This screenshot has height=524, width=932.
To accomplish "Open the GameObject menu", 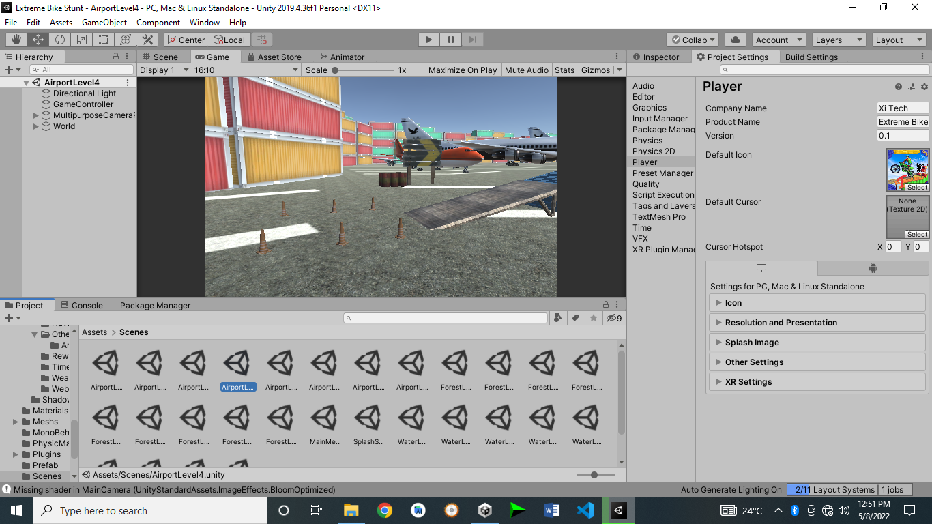I will [x=104, y=22].
